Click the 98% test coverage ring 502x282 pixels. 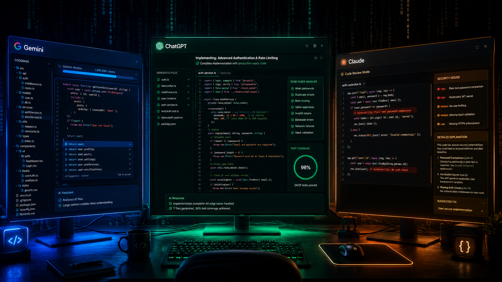pyautogui.click(x=306, y=168)
